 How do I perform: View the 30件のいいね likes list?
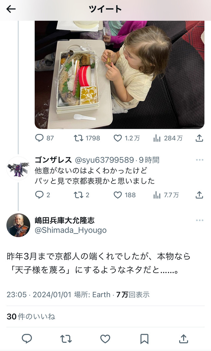click(31, 317)
